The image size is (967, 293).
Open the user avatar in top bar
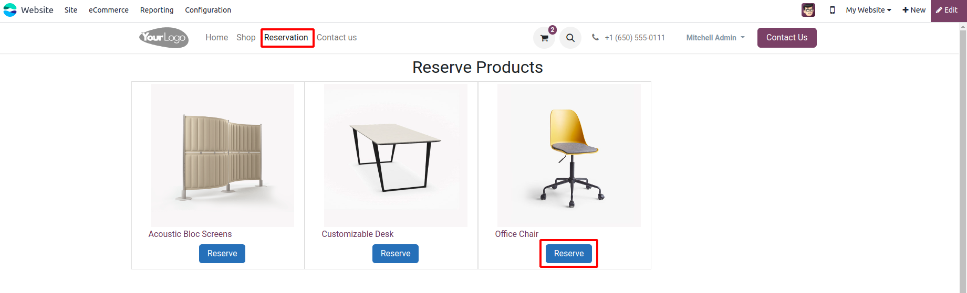(808, 10)
